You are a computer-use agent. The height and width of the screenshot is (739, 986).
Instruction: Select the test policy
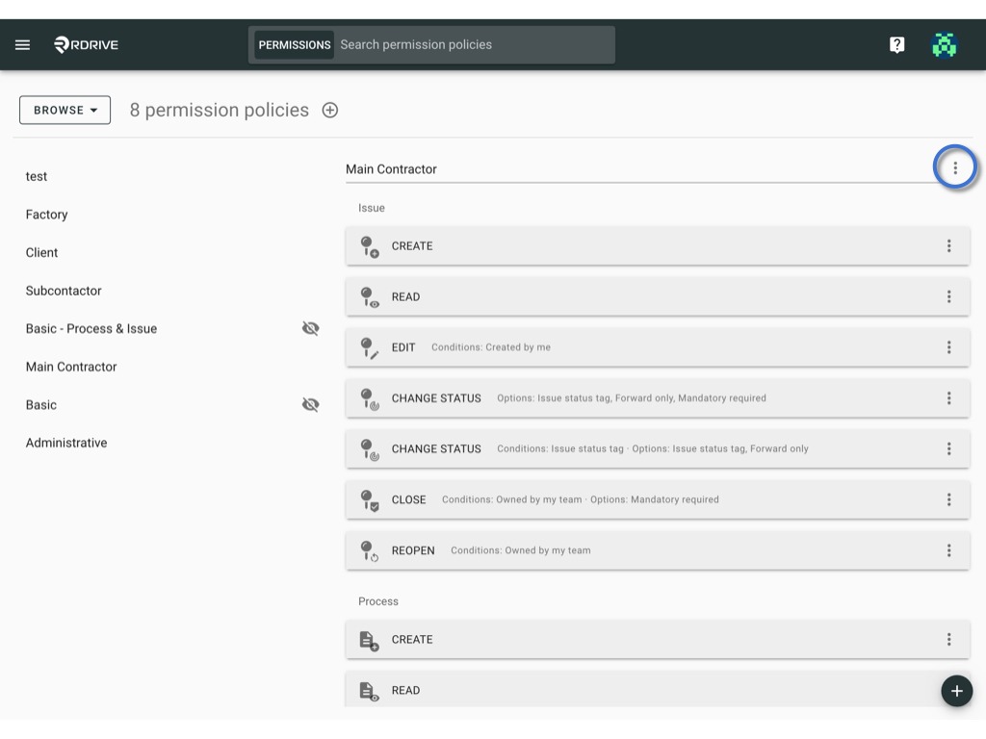pyautogui.click(x=37, y=177)
